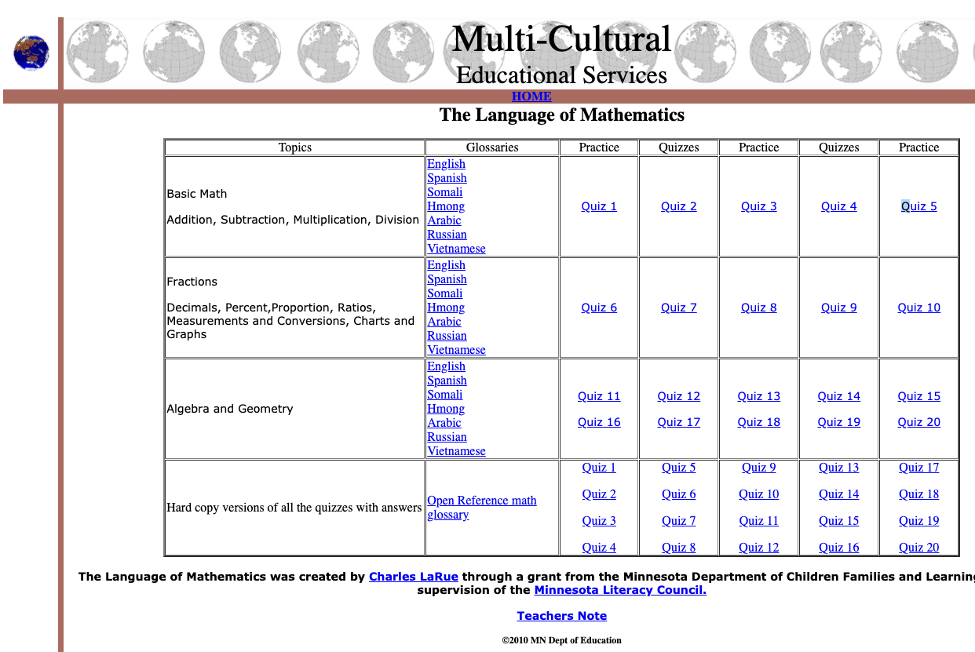Screen dimensions: 975x652
Task: Open the Hmong glossary for Algebra and Geometry
Action: tap(446, 408)
